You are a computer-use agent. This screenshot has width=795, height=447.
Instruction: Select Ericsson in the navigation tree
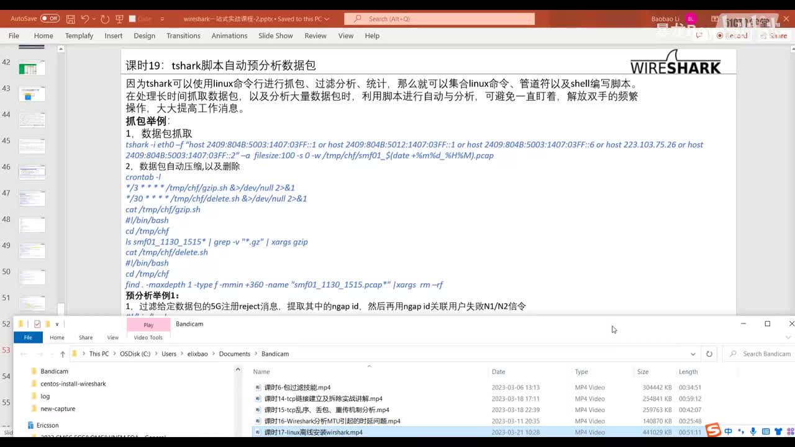point(47,425)
